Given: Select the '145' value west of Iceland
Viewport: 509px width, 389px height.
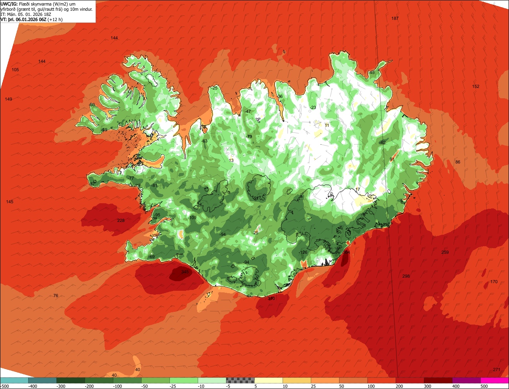Looking at the screenshot, I should 10,202.
